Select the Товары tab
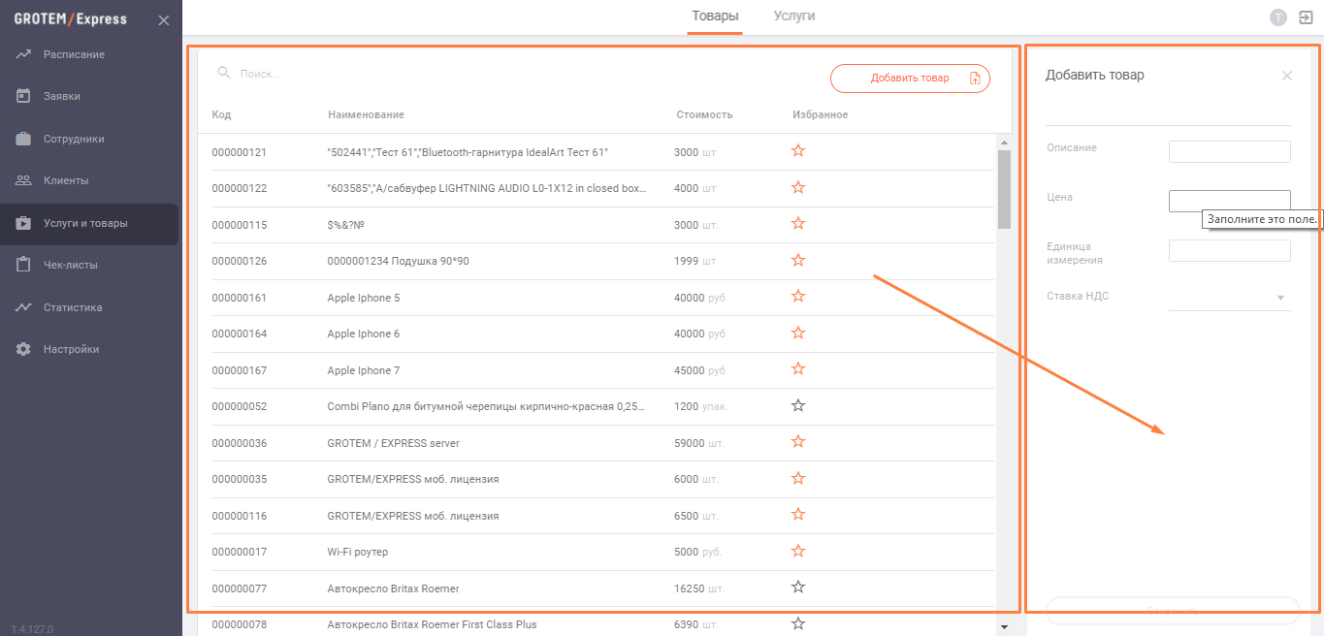The width and height of the screenshot is (1324, 636). click(x=715, y=16)
